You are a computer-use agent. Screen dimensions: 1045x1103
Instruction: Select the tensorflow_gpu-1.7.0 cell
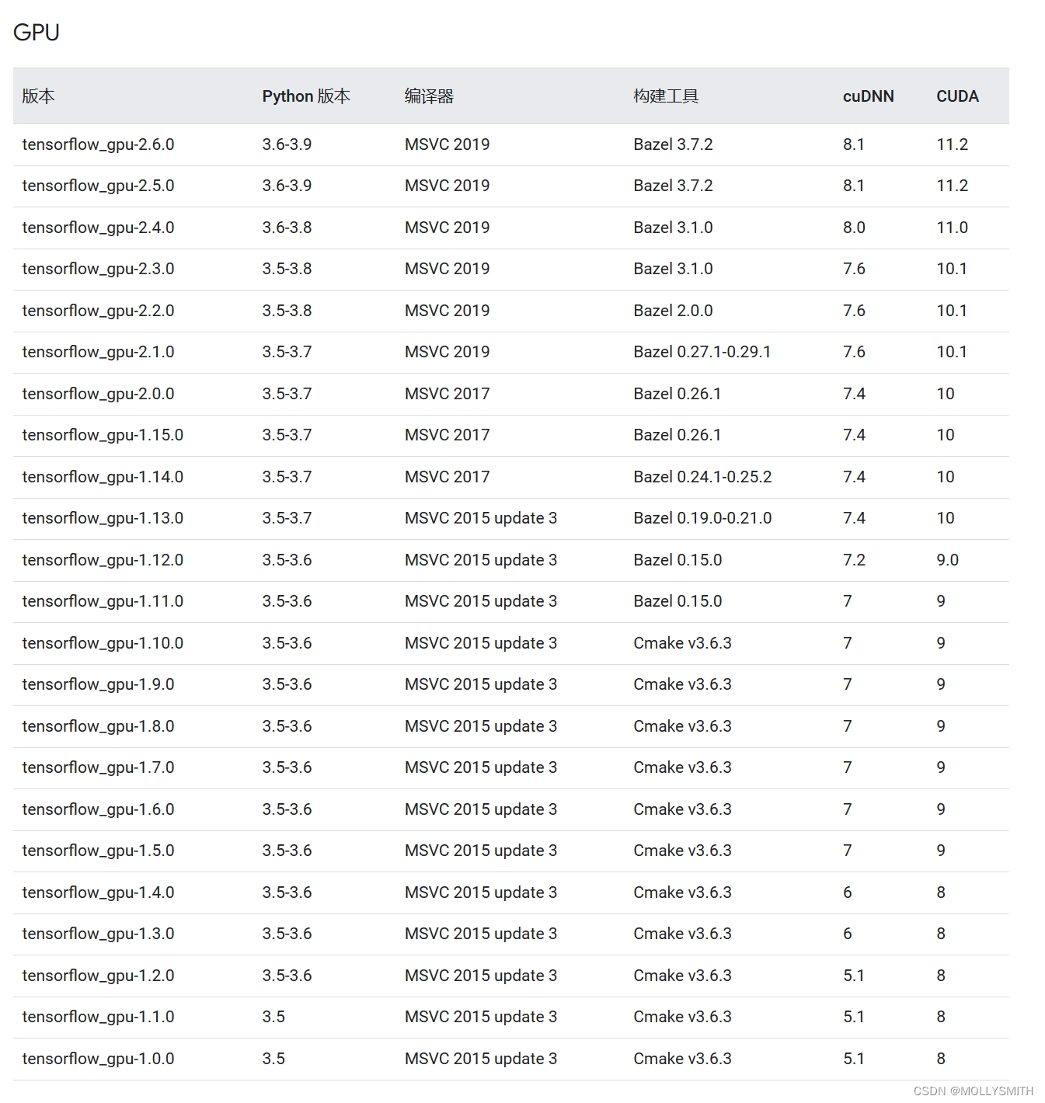[98, 767]
